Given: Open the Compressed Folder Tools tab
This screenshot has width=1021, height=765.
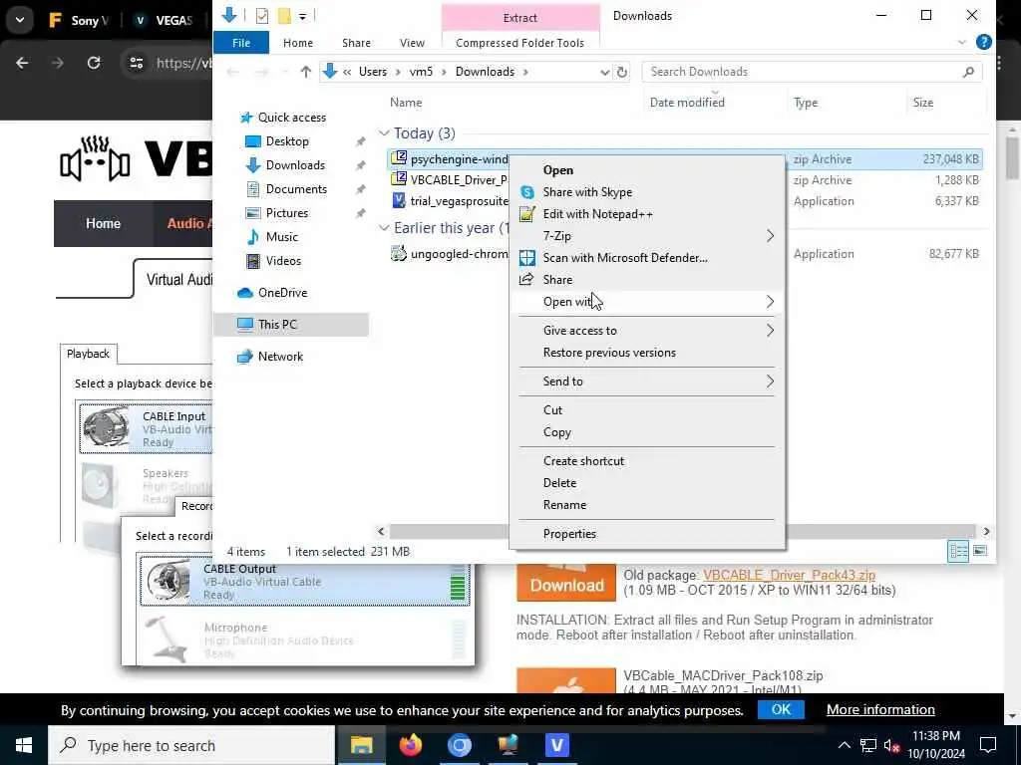Looking at the screenshot, I should (519, 43).
